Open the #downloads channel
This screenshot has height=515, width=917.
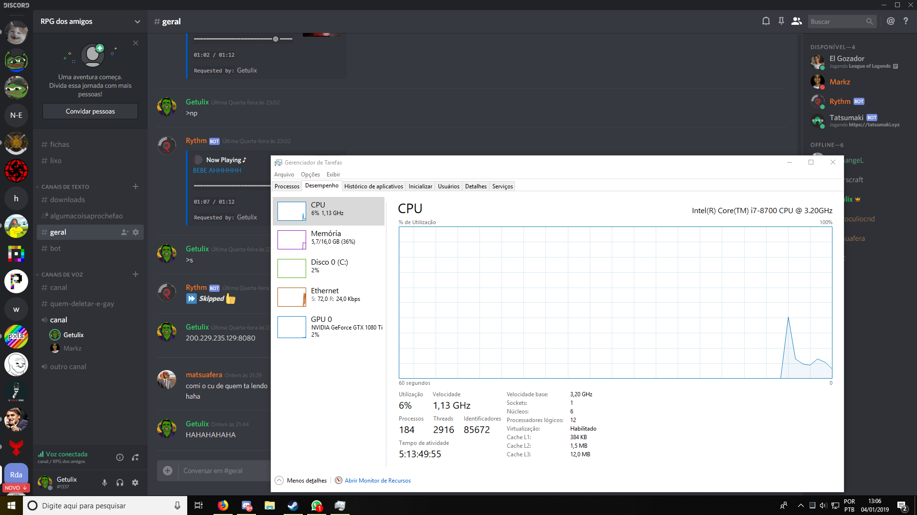click(x=90, y=200)
